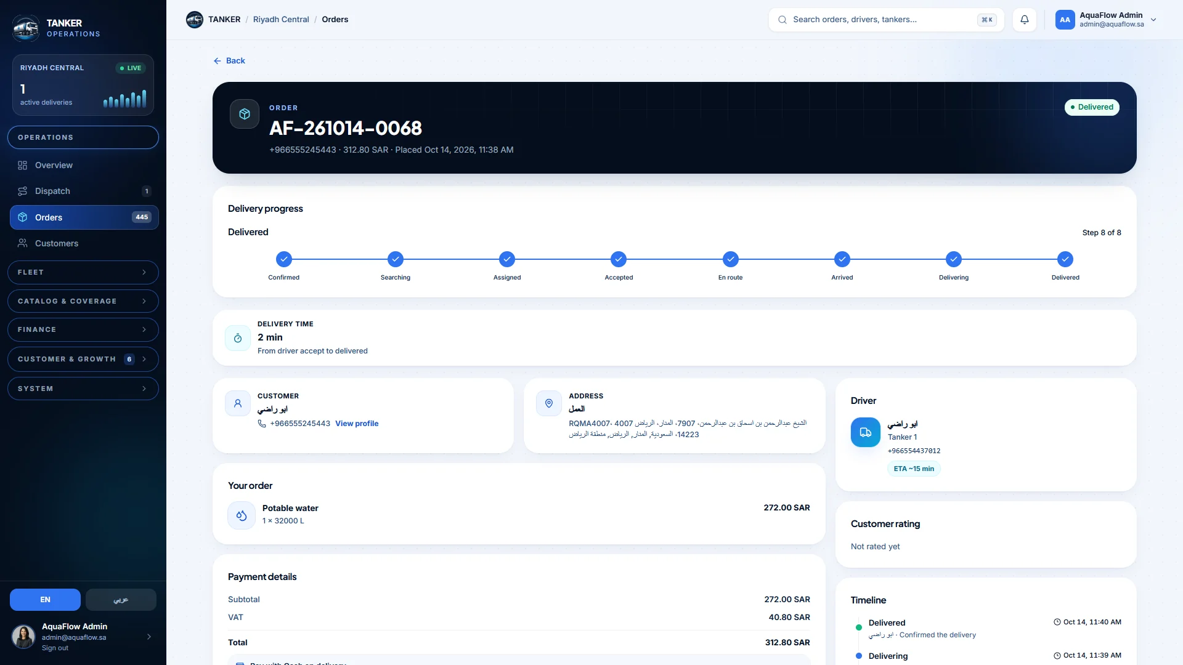Click the Delivered step checkmark circle
Screen dimensions: 1183x665
(1065, 259)
